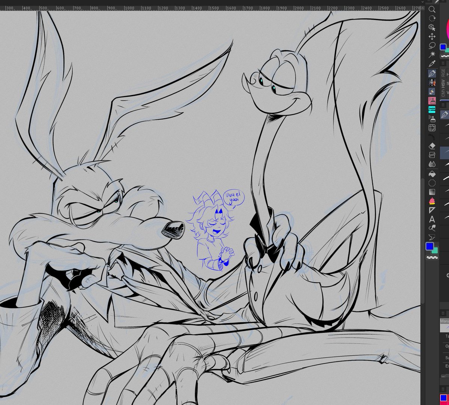Select the pen sub tool group tab
This screenshot has height=405, width=449.
point(445,115)
